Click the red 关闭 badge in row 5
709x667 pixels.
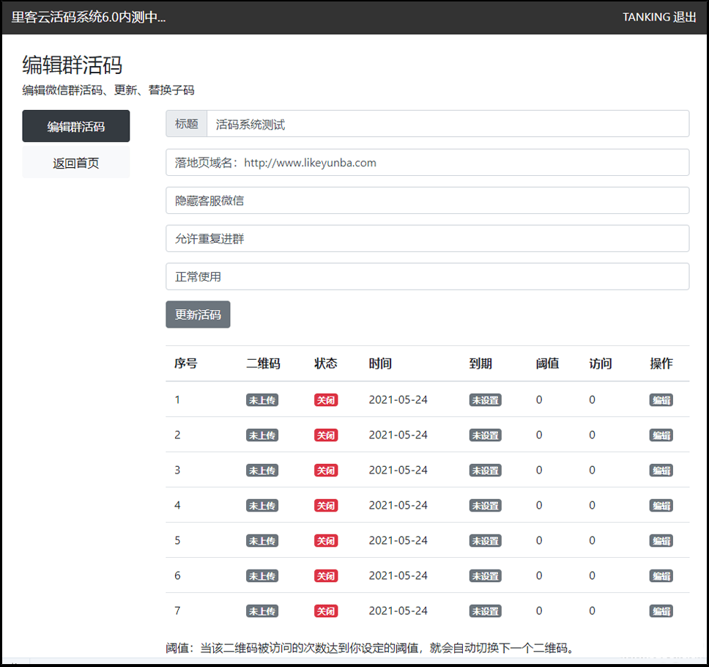[x=325, y=540]
